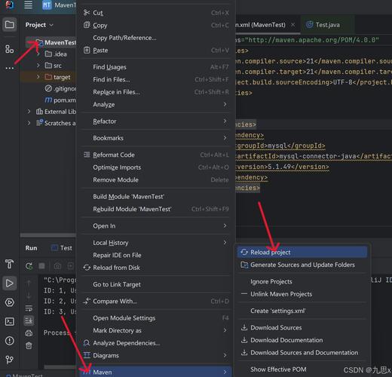Open the Diagrams submenu

(156, 355)
